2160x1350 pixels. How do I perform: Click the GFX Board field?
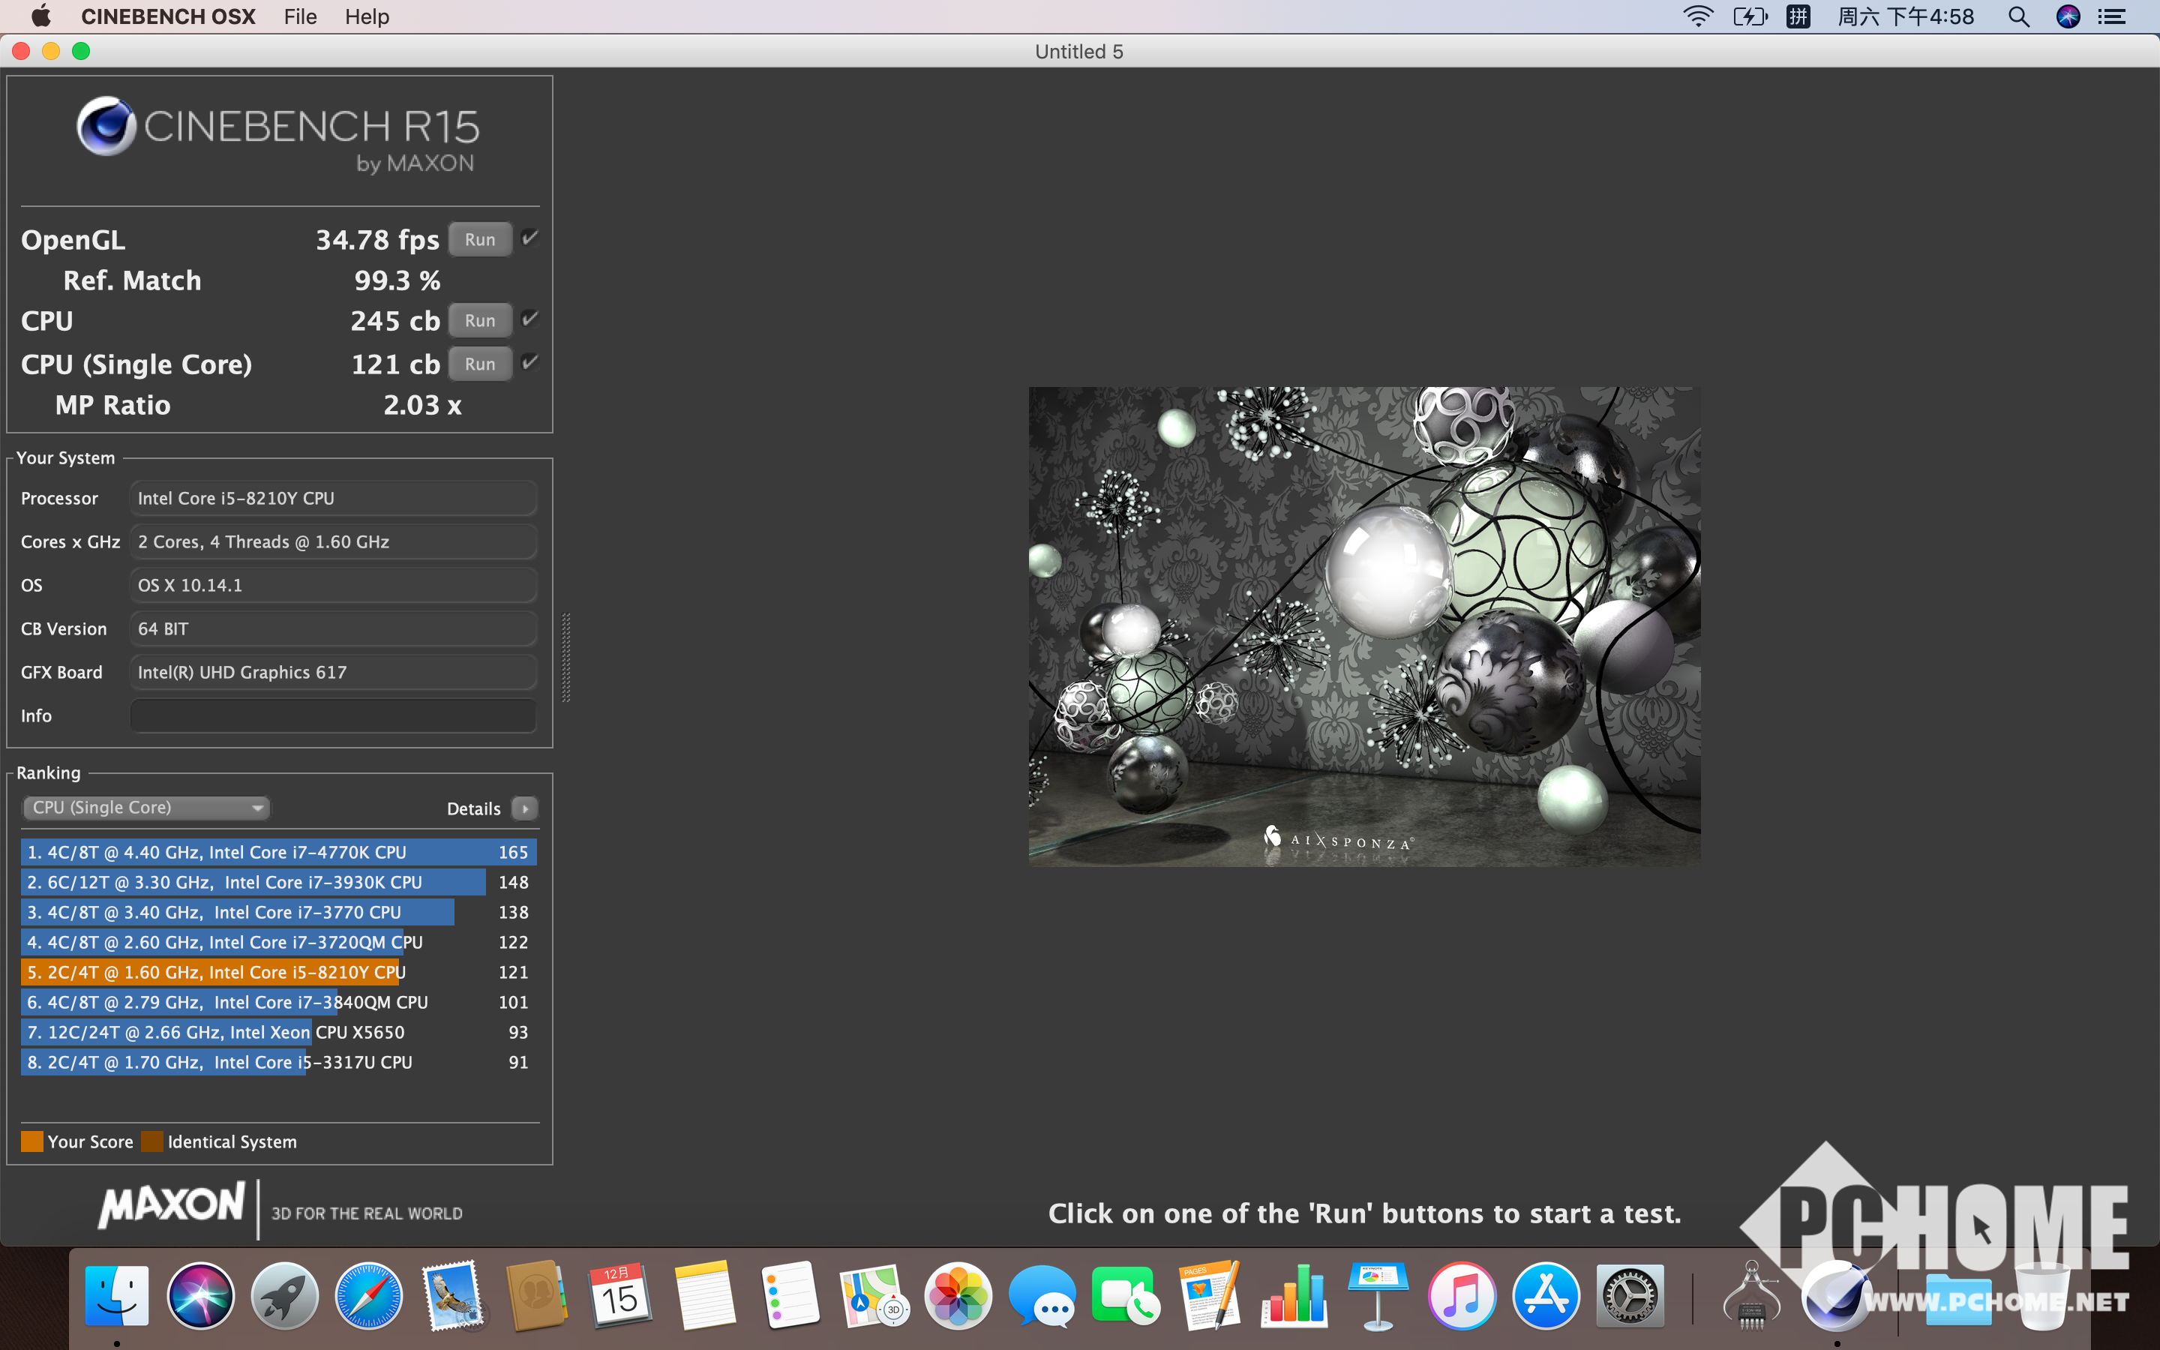click(x=334, y=672)
